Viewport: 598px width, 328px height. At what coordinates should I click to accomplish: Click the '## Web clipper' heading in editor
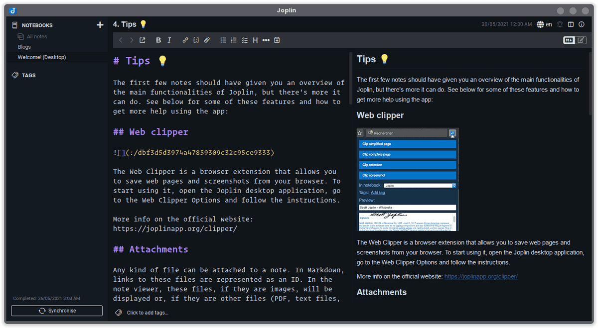tap(150, 132)
